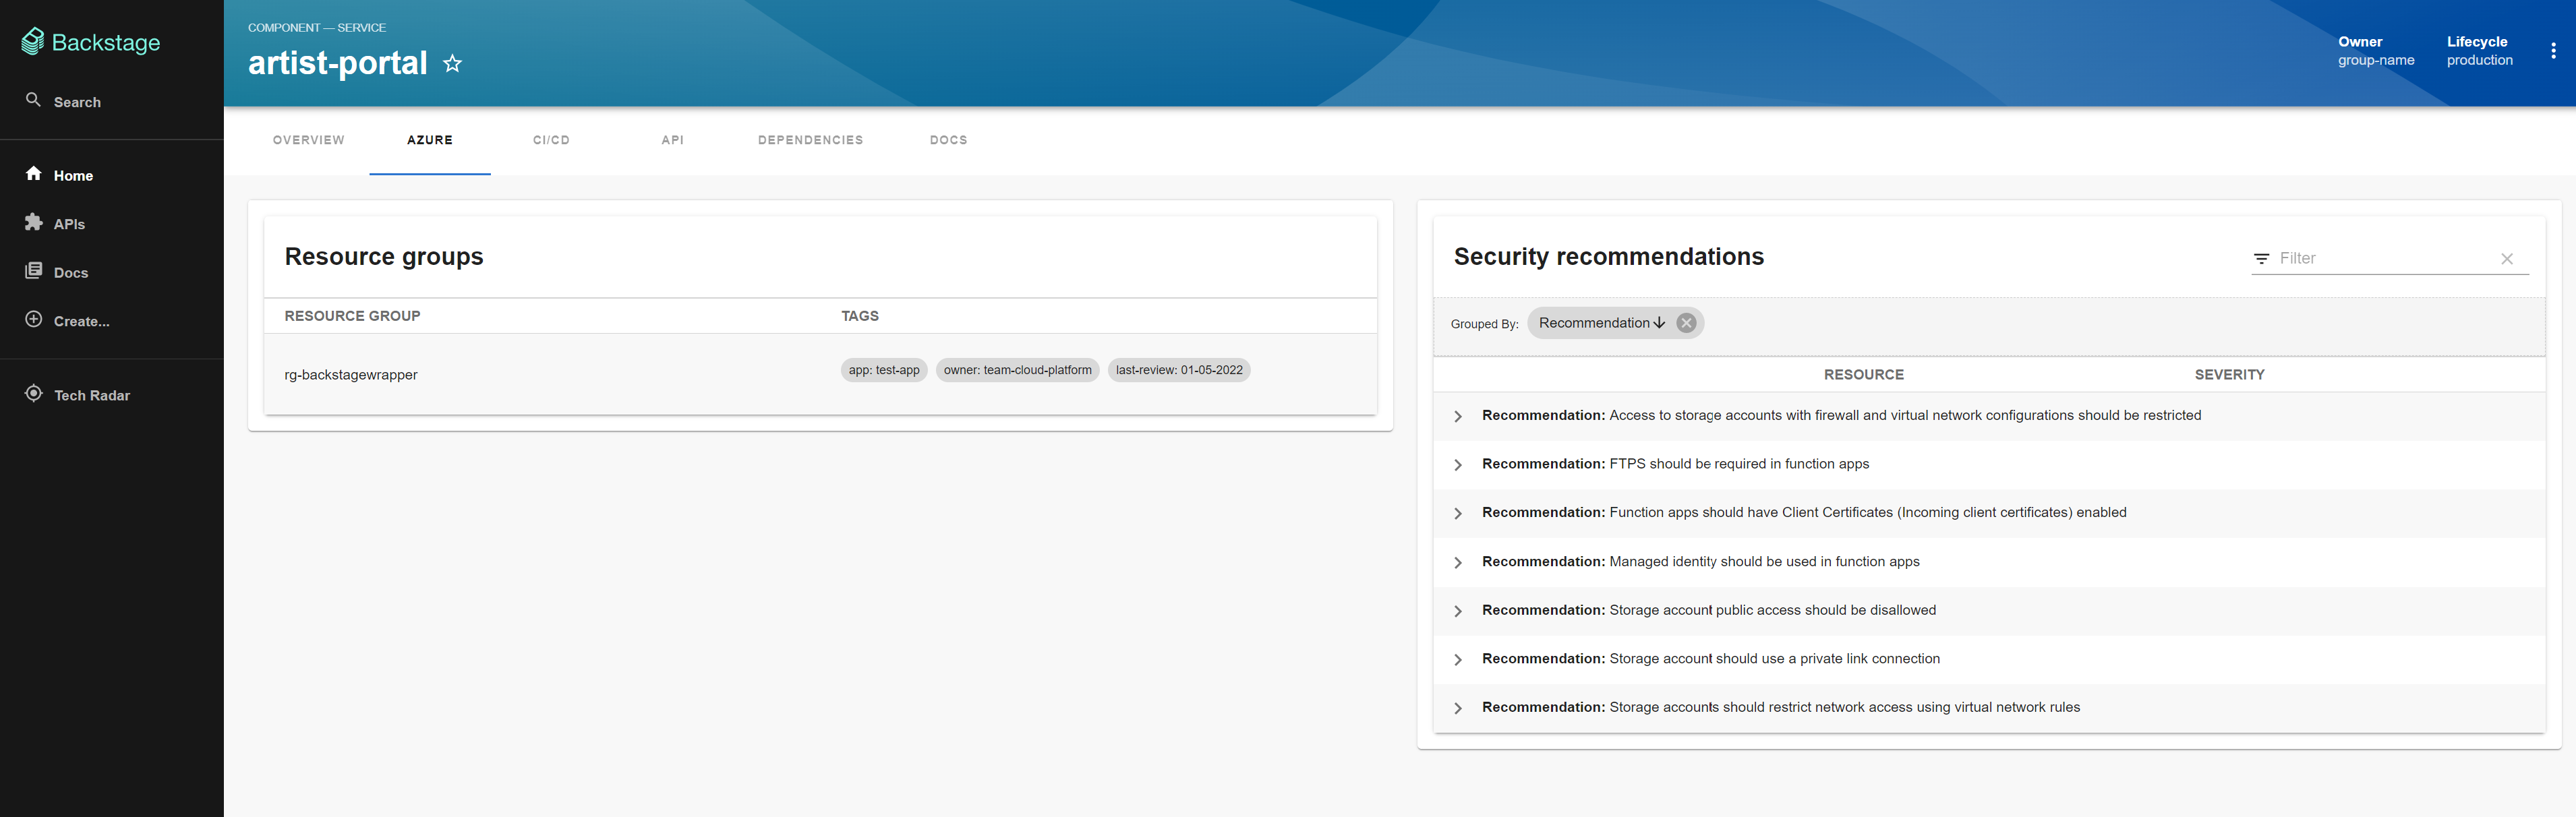Toggle sort order on Recommendation chip

pos(1659,323)
